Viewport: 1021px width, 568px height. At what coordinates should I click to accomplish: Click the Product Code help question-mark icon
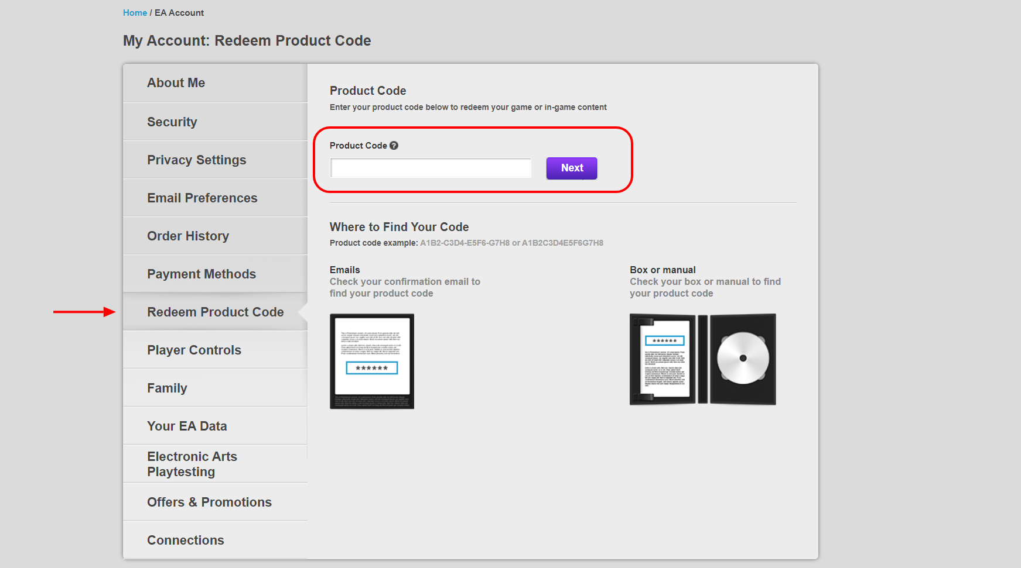(x=394, y=146)
